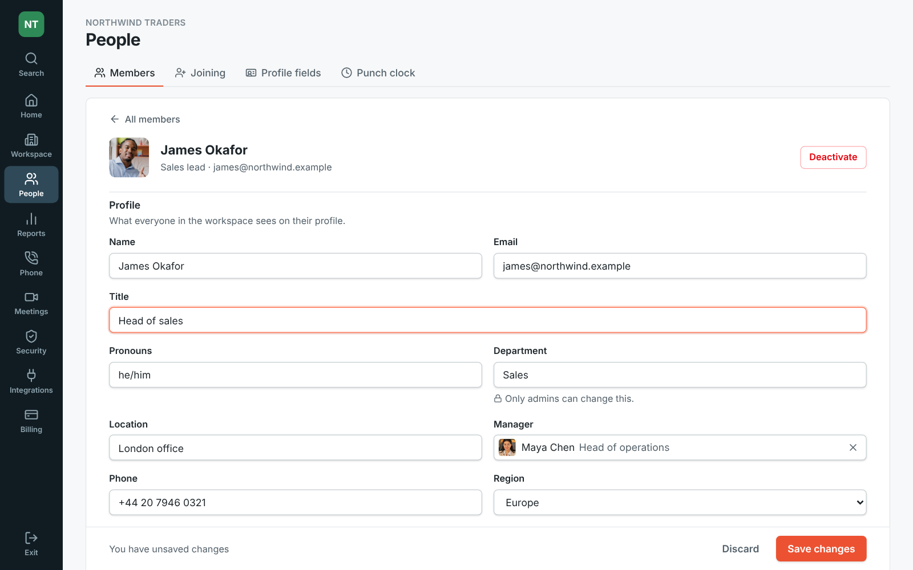
Task: Open the Region dropdown
Action: (680, 503)
